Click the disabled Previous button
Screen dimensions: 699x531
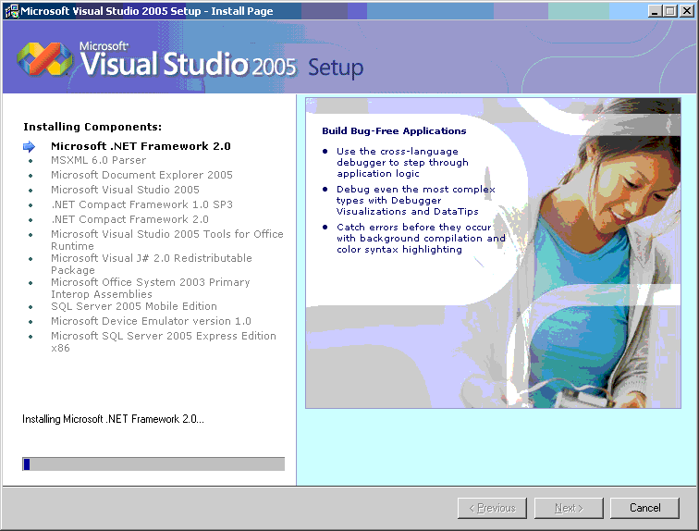point(492,508)
